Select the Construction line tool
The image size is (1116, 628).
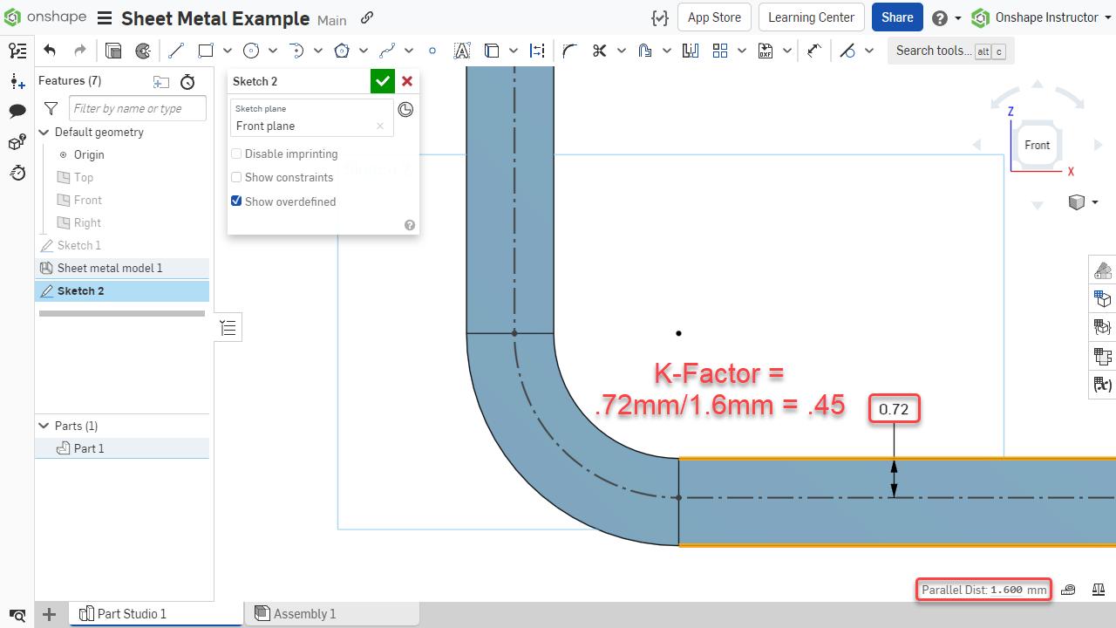(x=847, y=51)
